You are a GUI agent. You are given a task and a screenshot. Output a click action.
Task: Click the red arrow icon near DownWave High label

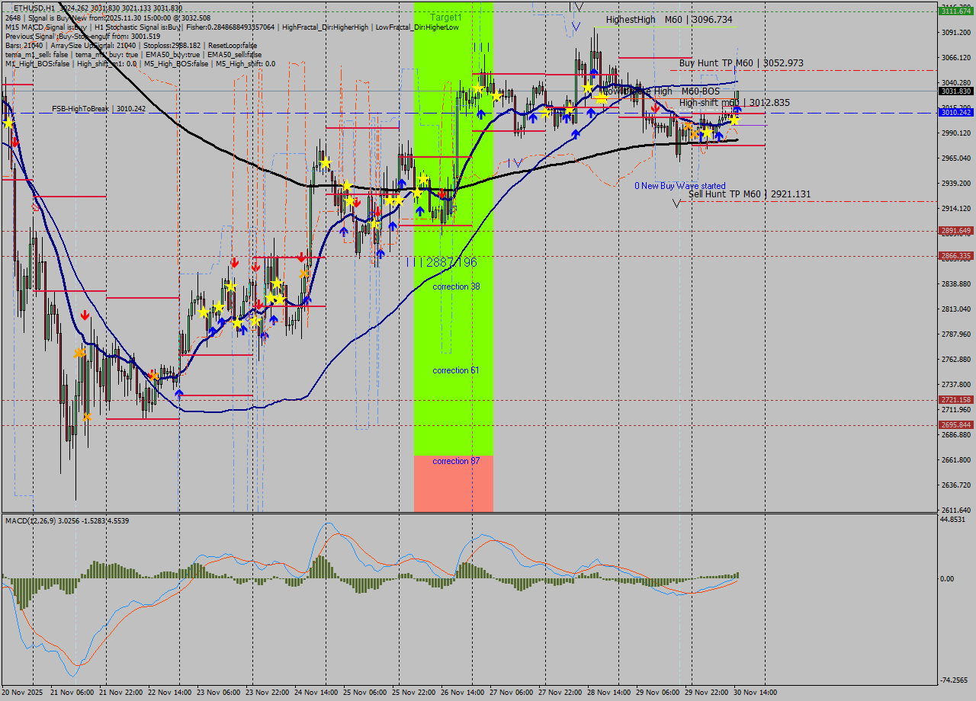click(x=654, y=107)
